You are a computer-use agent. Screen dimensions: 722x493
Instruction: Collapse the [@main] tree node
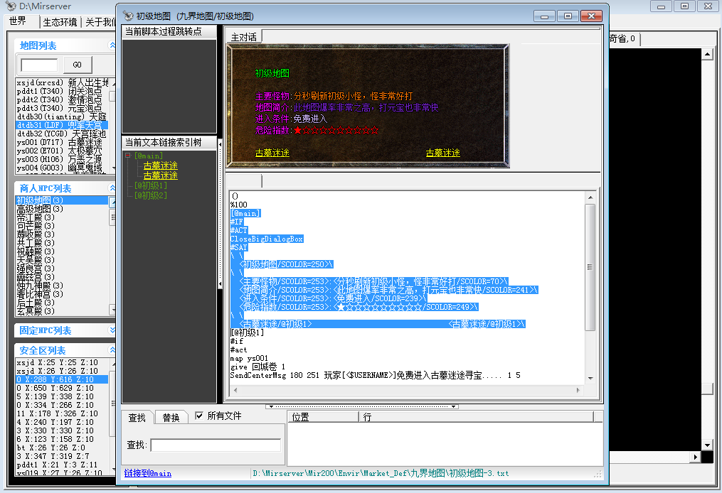[127, 156]
